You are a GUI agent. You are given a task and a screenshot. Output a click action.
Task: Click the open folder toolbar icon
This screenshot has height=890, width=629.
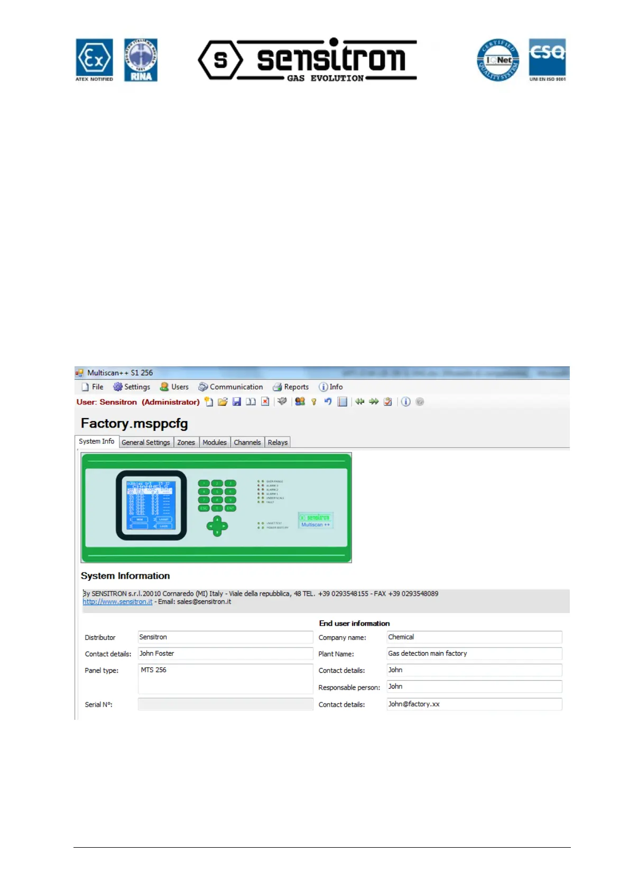click(223, 402)
